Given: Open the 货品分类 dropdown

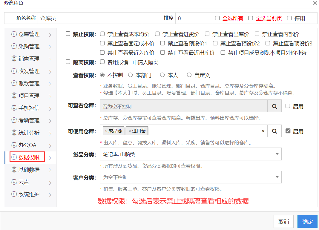Looking at the screenshot, I should (x=191, y=154).
